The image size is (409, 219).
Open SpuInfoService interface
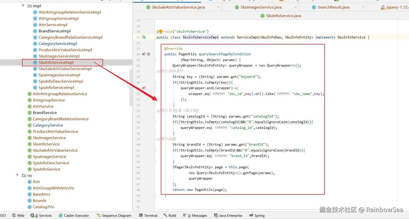click(x=46, y=169)
